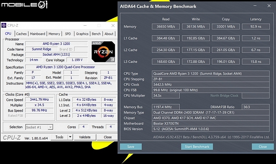Click the Code Name field Summit Ridge
The height and width of the screenshot is (164, 276).
pyautogui.click(x=41, y=49)
